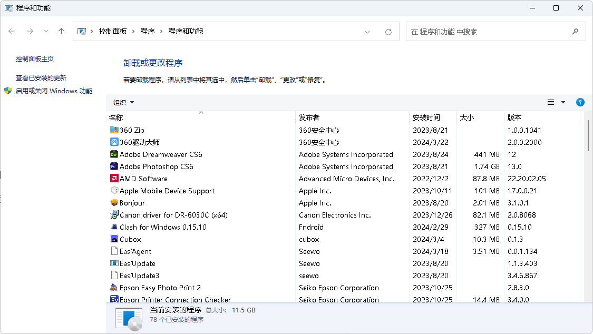Open 启用或关闭 Windows 功能 link

click(54, 91)
